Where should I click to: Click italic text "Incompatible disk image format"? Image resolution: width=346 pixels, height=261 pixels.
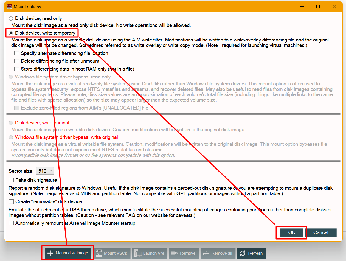click(93, 155)
